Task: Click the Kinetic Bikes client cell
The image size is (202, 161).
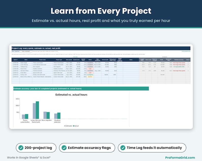Action: (x=26, y=73)
